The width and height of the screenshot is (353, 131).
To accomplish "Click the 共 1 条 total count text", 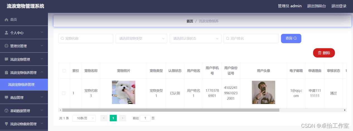I will (64, 118).
